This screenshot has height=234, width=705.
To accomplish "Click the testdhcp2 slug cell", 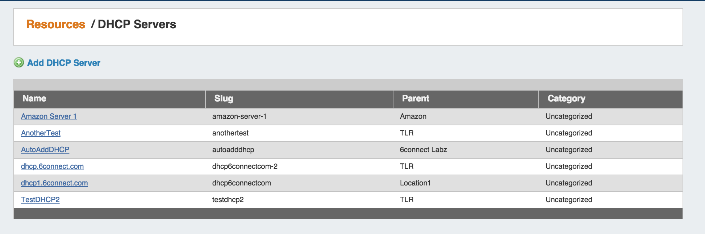I will click(228, 200).
